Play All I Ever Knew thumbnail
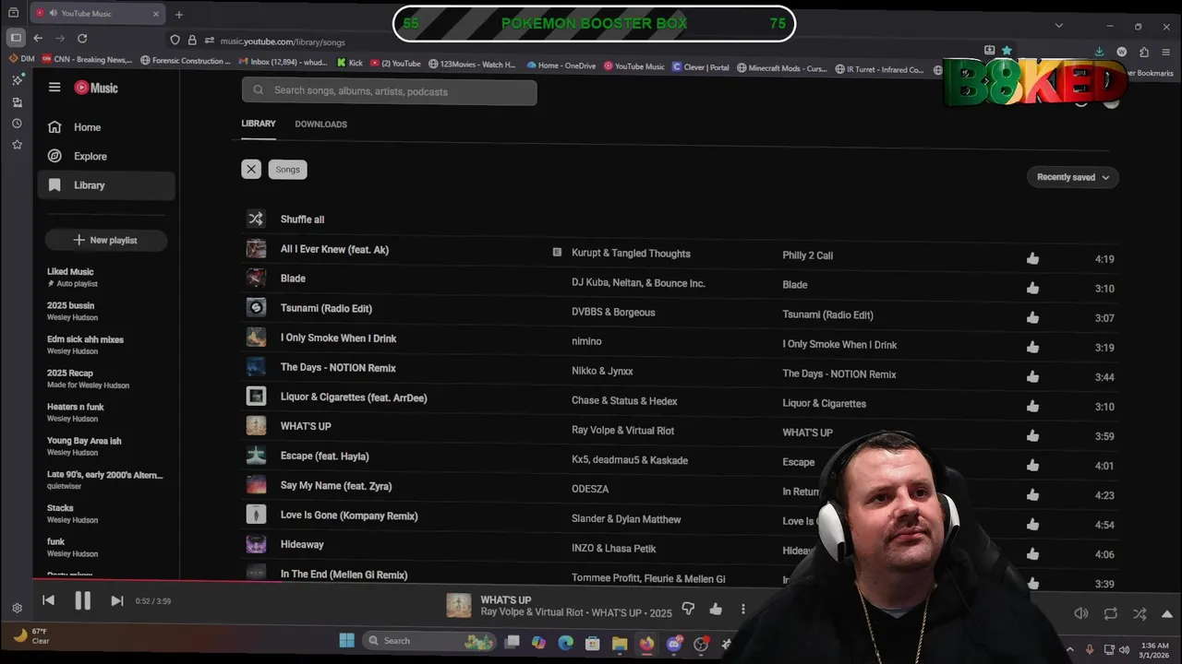1182x664 pixels. pos(256,249)
